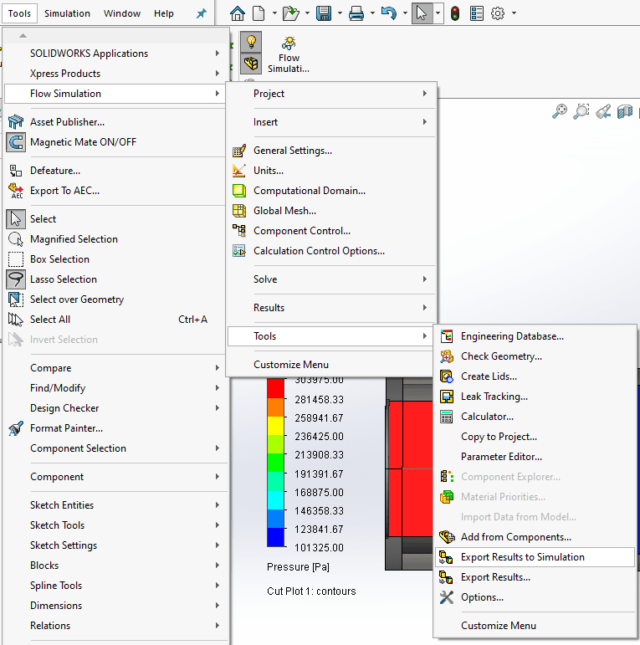This screenshot has height=645, width=640.
Task: Open the Window menu
Action: [122, 13]
